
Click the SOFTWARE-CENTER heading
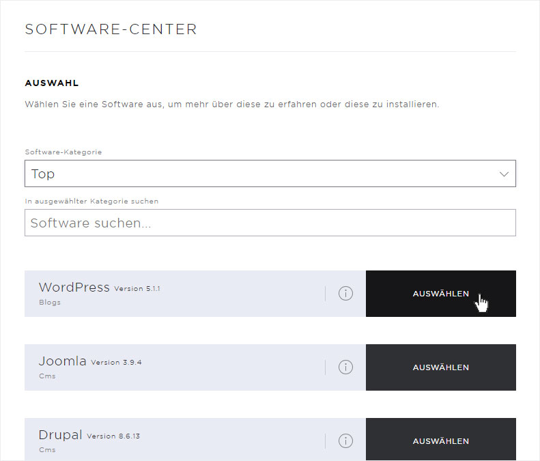(x=111, y=29)
